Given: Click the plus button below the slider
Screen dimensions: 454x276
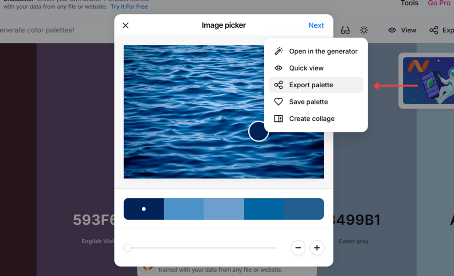Looking at the screenshot, I should (x=317, y=248).
